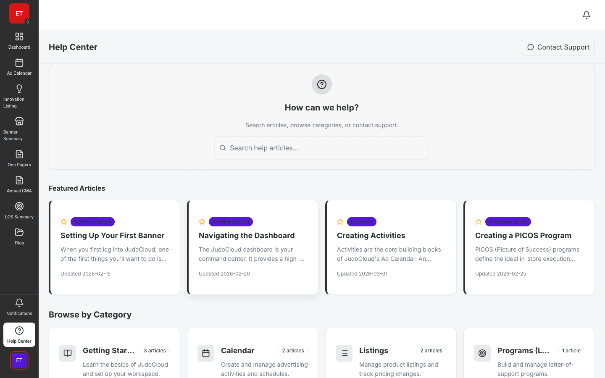The width and height of the screenshot is (605, 378).
Task: Click the Programs category target icon
Action: 482,353
